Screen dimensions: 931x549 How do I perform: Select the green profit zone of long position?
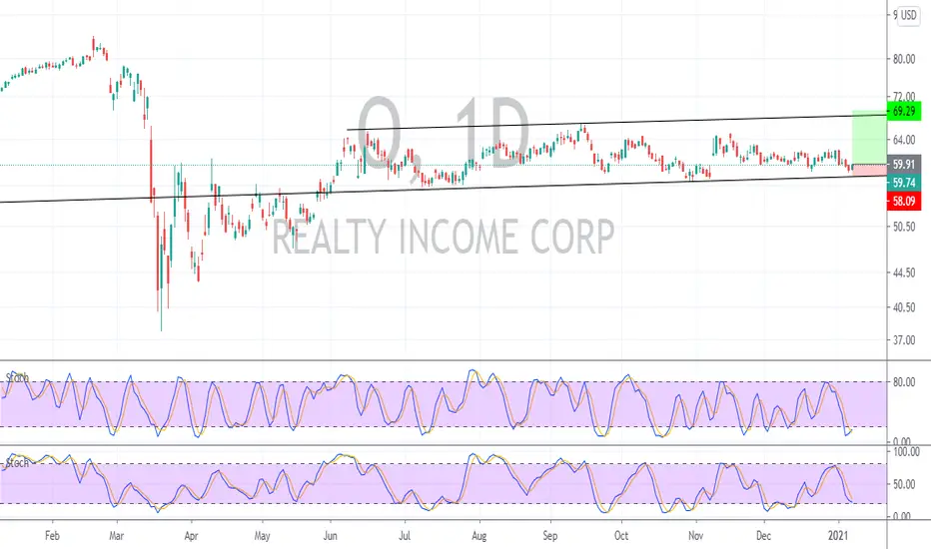[x=869, y=137]
